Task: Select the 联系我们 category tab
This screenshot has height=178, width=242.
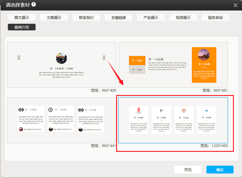Action: [x=86, y=17]
